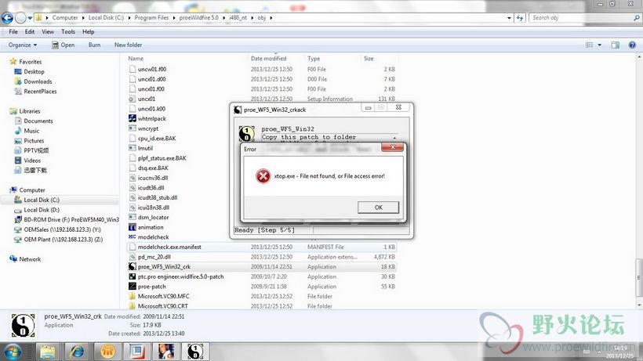Click OK in the Error dialog
The width and height of the screenshot is (643, 361).
point(378,207)
